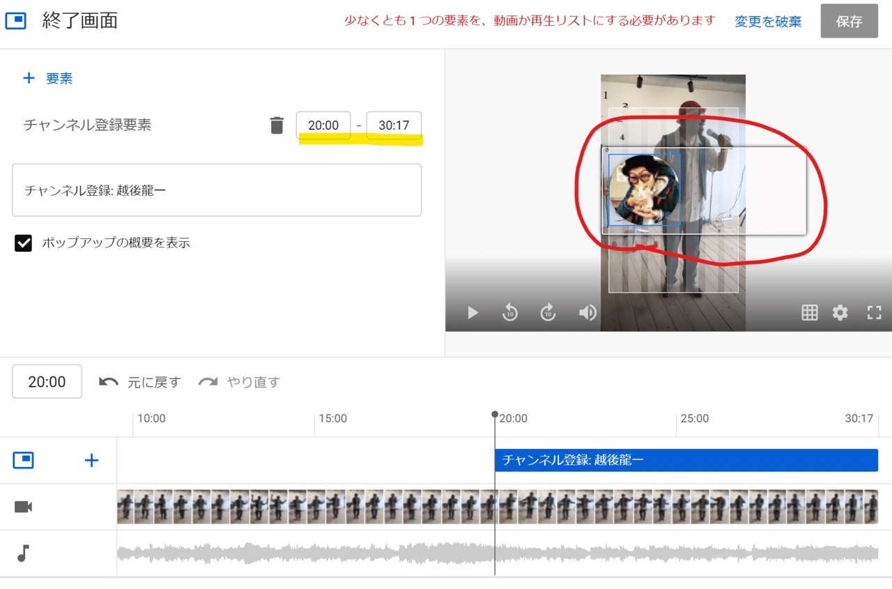Click the チャンネル登録: 越後龍一 text box
This screenshot has height=589, width=892.
point(216,190)
